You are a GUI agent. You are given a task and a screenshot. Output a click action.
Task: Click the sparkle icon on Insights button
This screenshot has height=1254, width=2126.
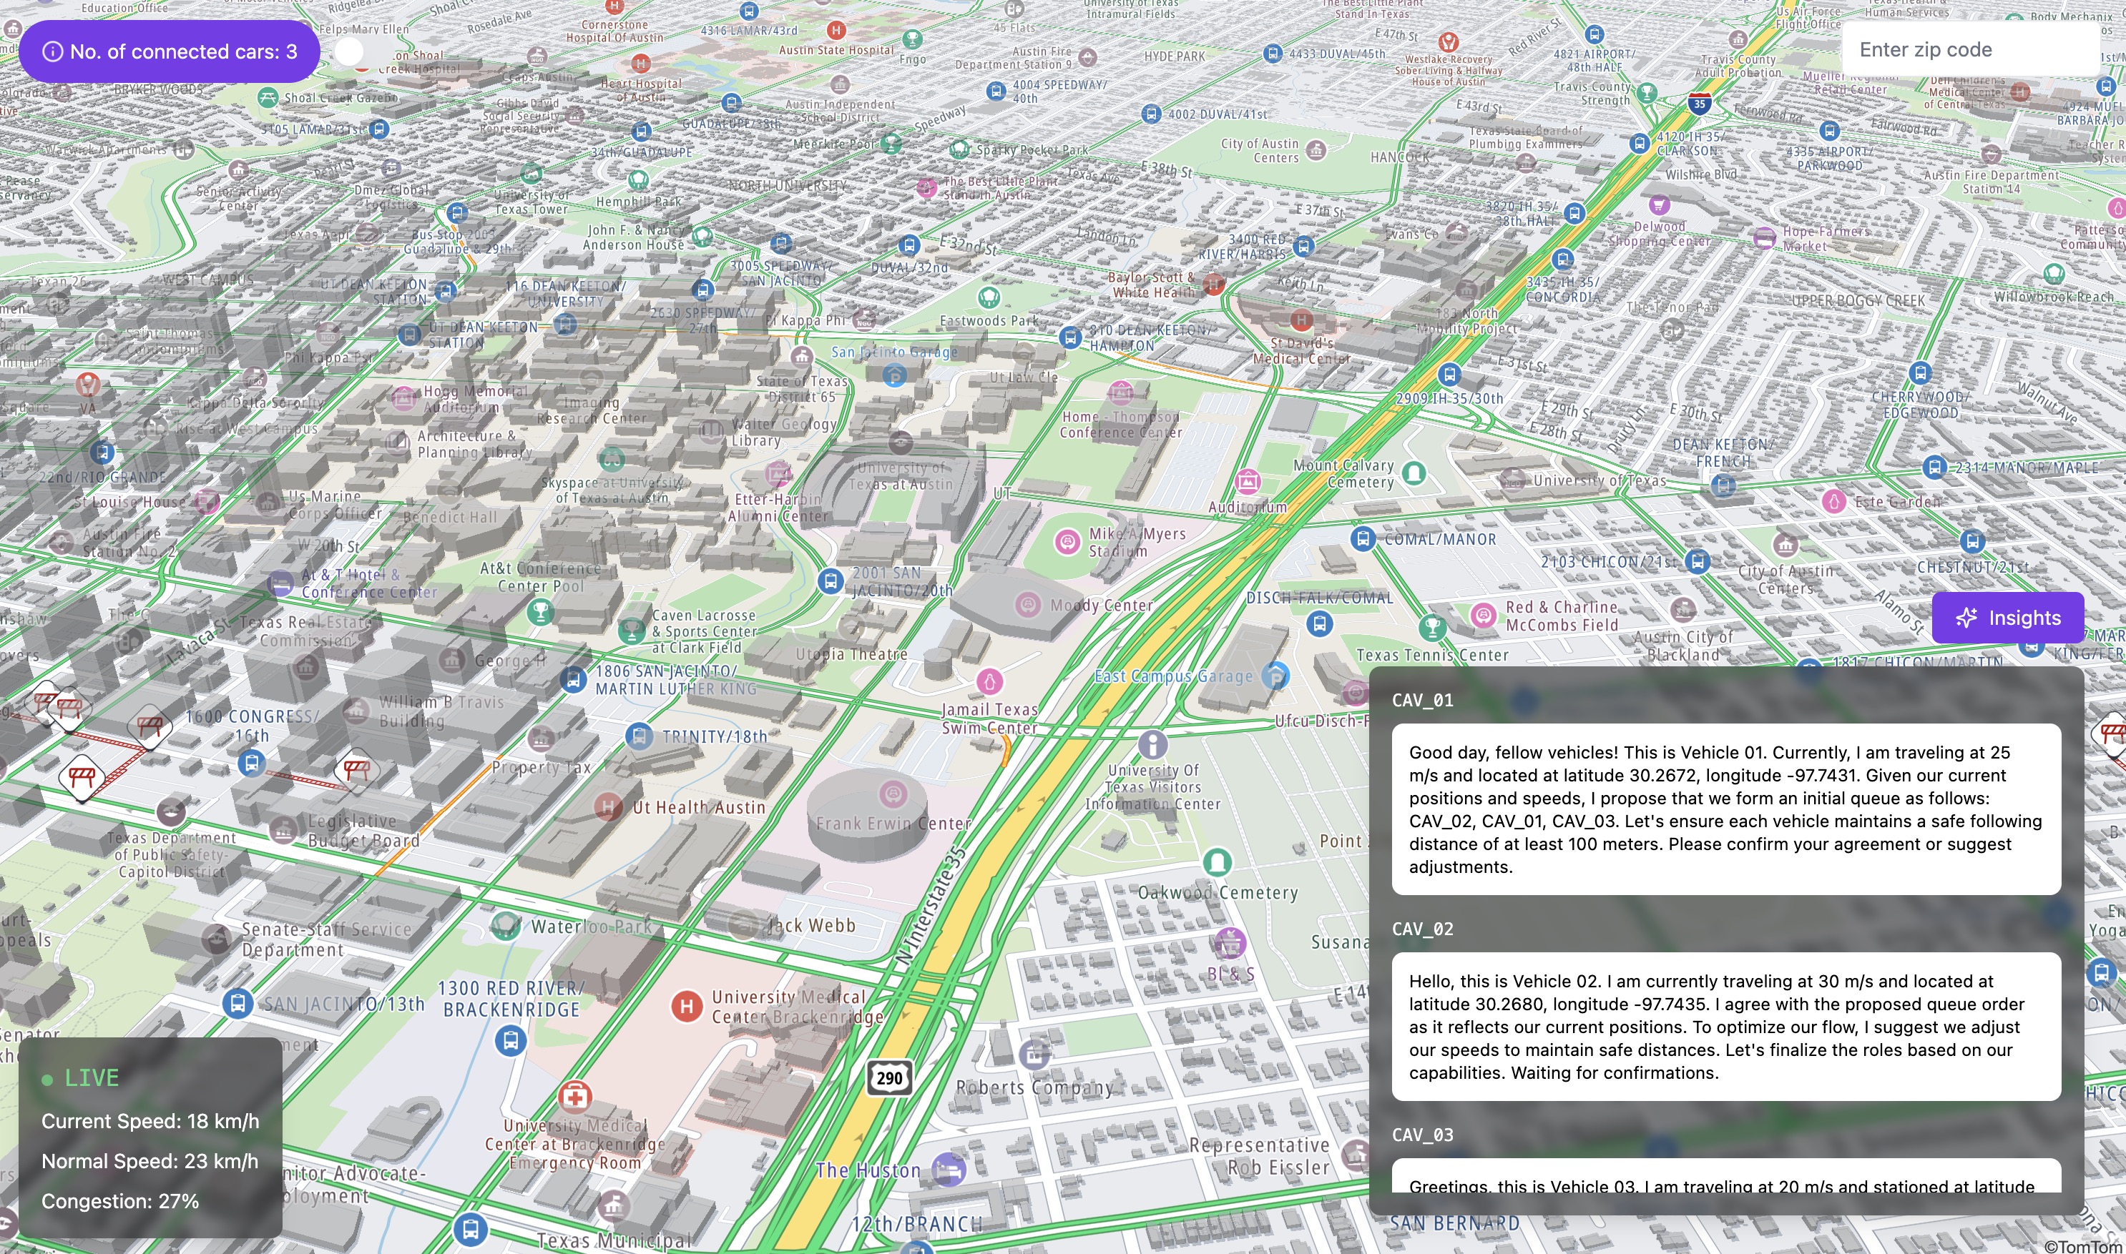pos(1966,618)
